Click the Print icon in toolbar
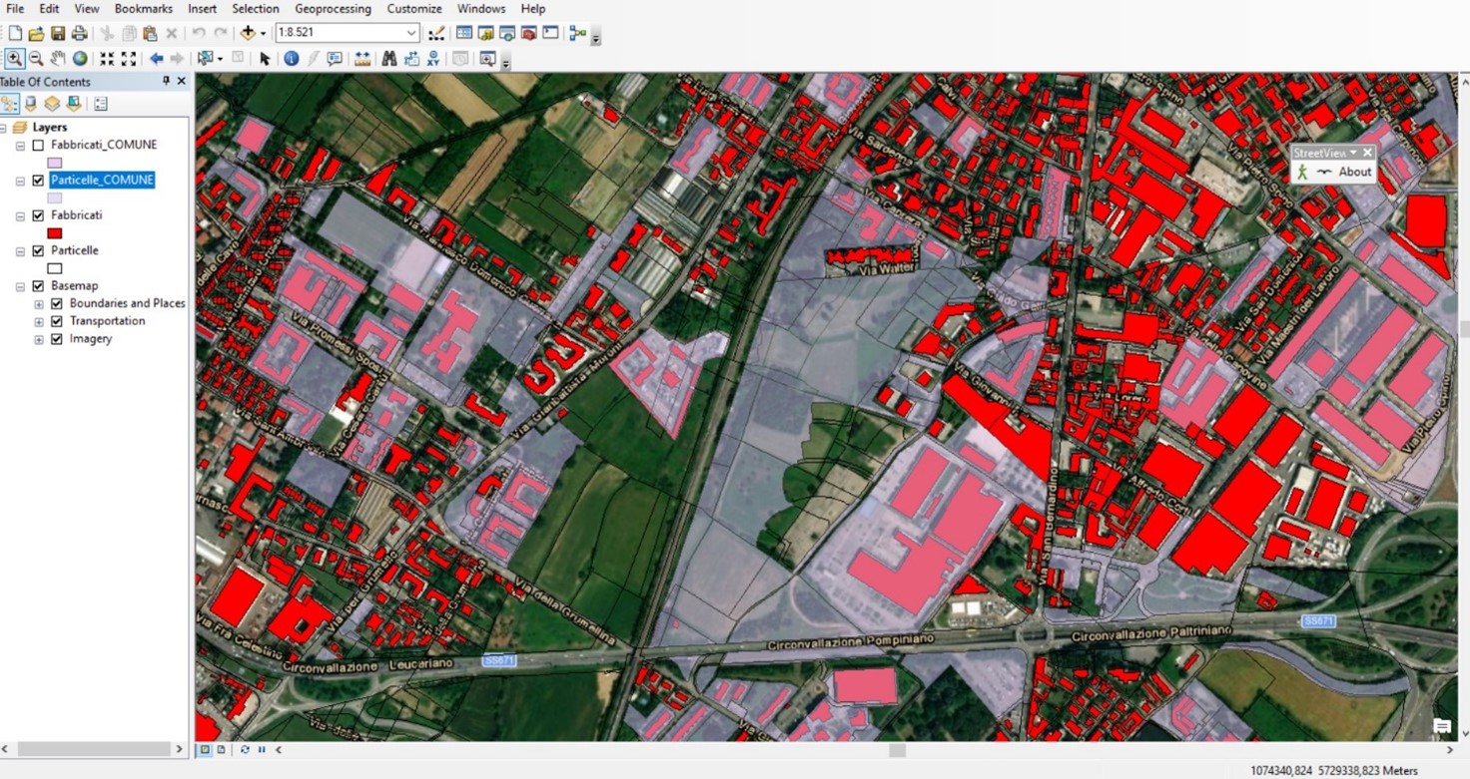The image size is (1470, 779). pos(79,34)
